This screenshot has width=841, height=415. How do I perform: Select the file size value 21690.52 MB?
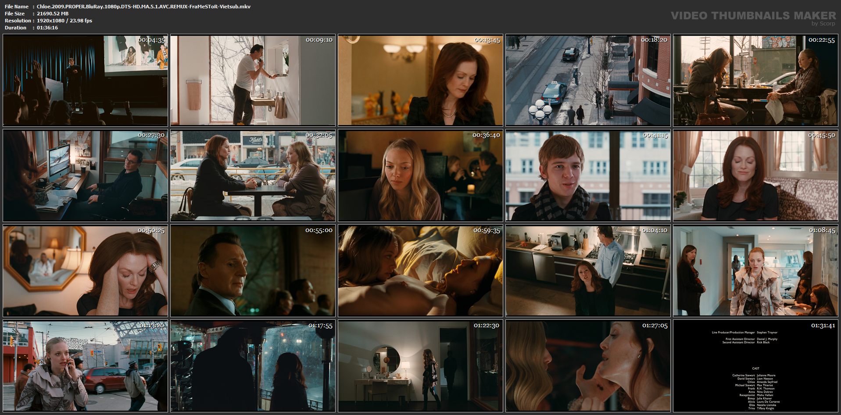coord(53,14)
